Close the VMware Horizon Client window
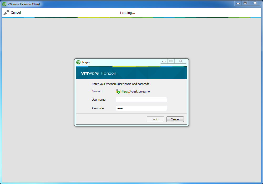Screen dimensions: 263x184 tap(255, 3)
